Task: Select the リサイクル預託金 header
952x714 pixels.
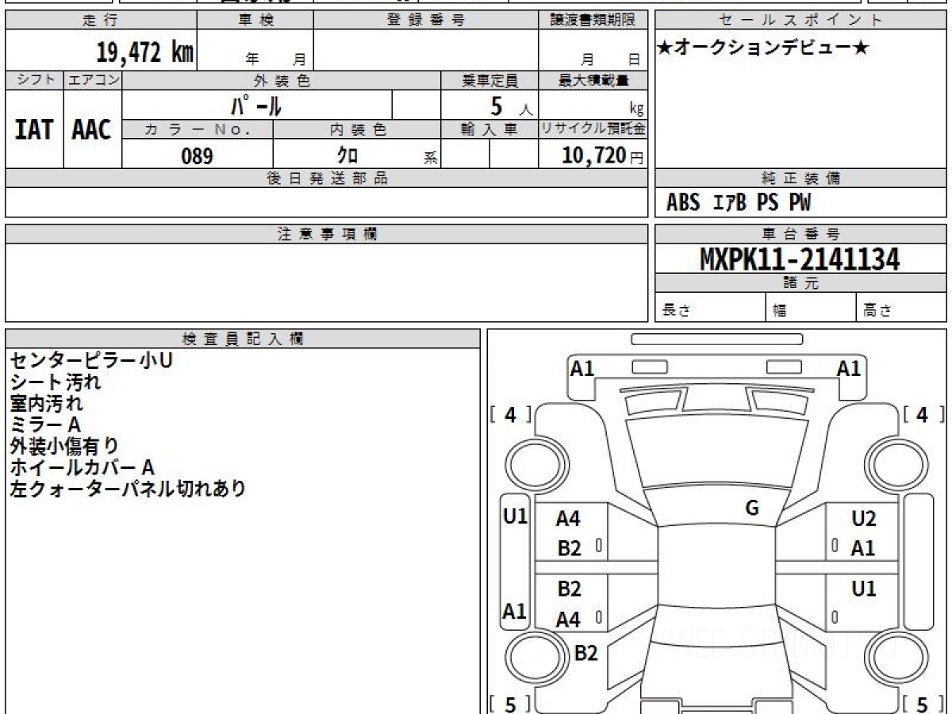Action: tap(593, 130)
